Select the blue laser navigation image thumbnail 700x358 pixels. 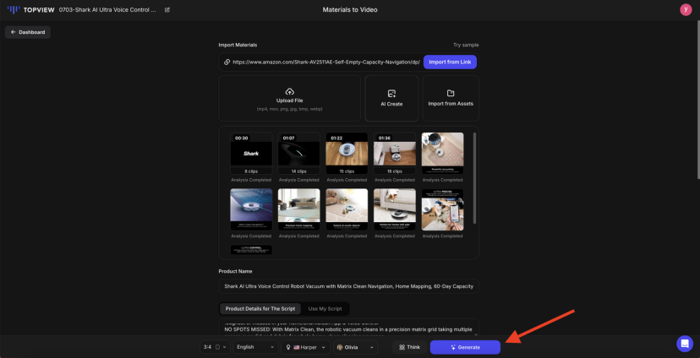click(x=251, y=209)
